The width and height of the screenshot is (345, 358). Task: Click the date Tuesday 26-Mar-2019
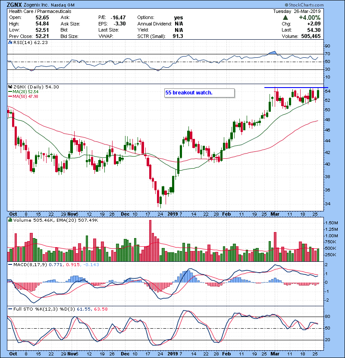click(297, 11)
